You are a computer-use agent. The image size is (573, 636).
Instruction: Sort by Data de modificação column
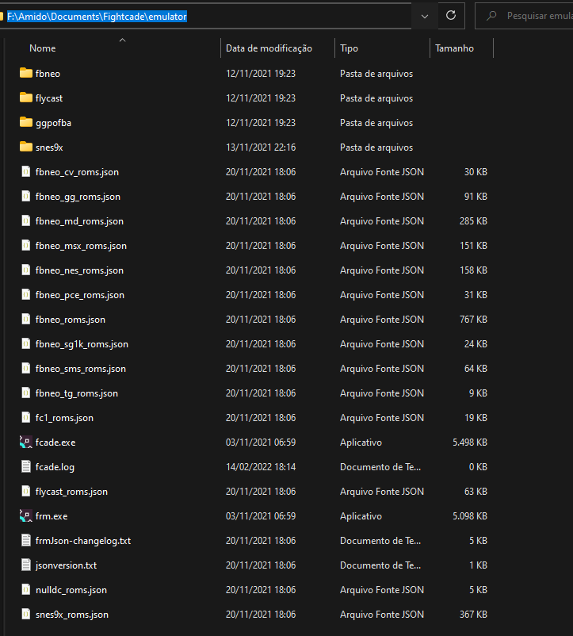tap(269, 48)
